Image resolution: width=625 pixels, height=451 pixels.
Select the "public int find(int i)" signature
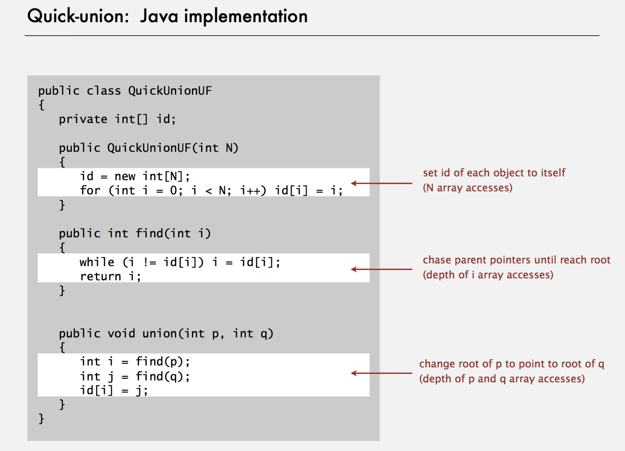[135, 234]
